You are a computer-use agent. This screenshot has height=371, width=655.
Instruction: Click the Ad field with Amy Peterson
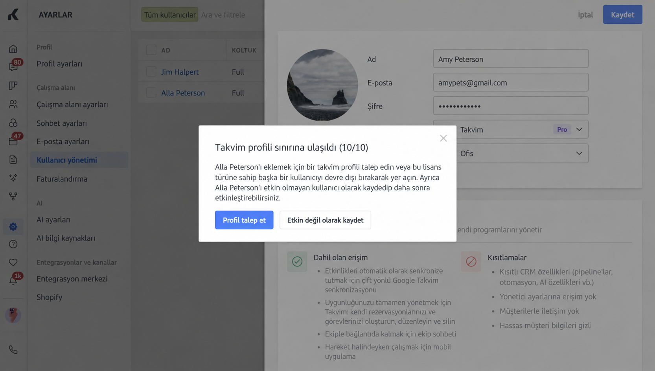510,59
